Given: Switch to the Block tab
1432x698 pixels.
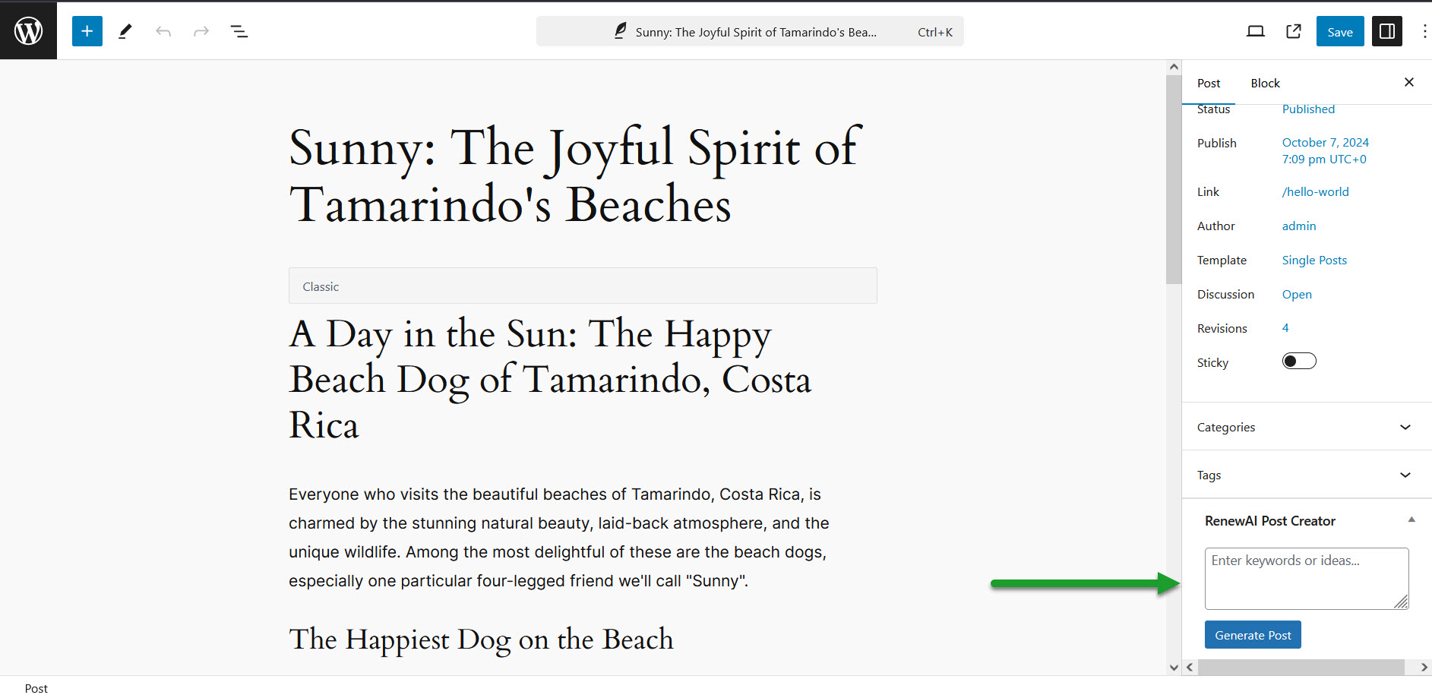Looking at the screenshot, I should (1265, 83).
